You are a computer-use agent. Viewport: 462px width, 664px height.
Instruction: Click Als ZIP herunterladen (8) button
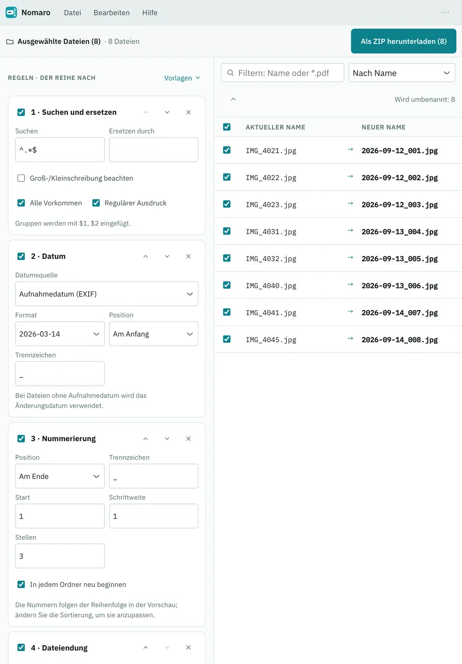point(404,41)
